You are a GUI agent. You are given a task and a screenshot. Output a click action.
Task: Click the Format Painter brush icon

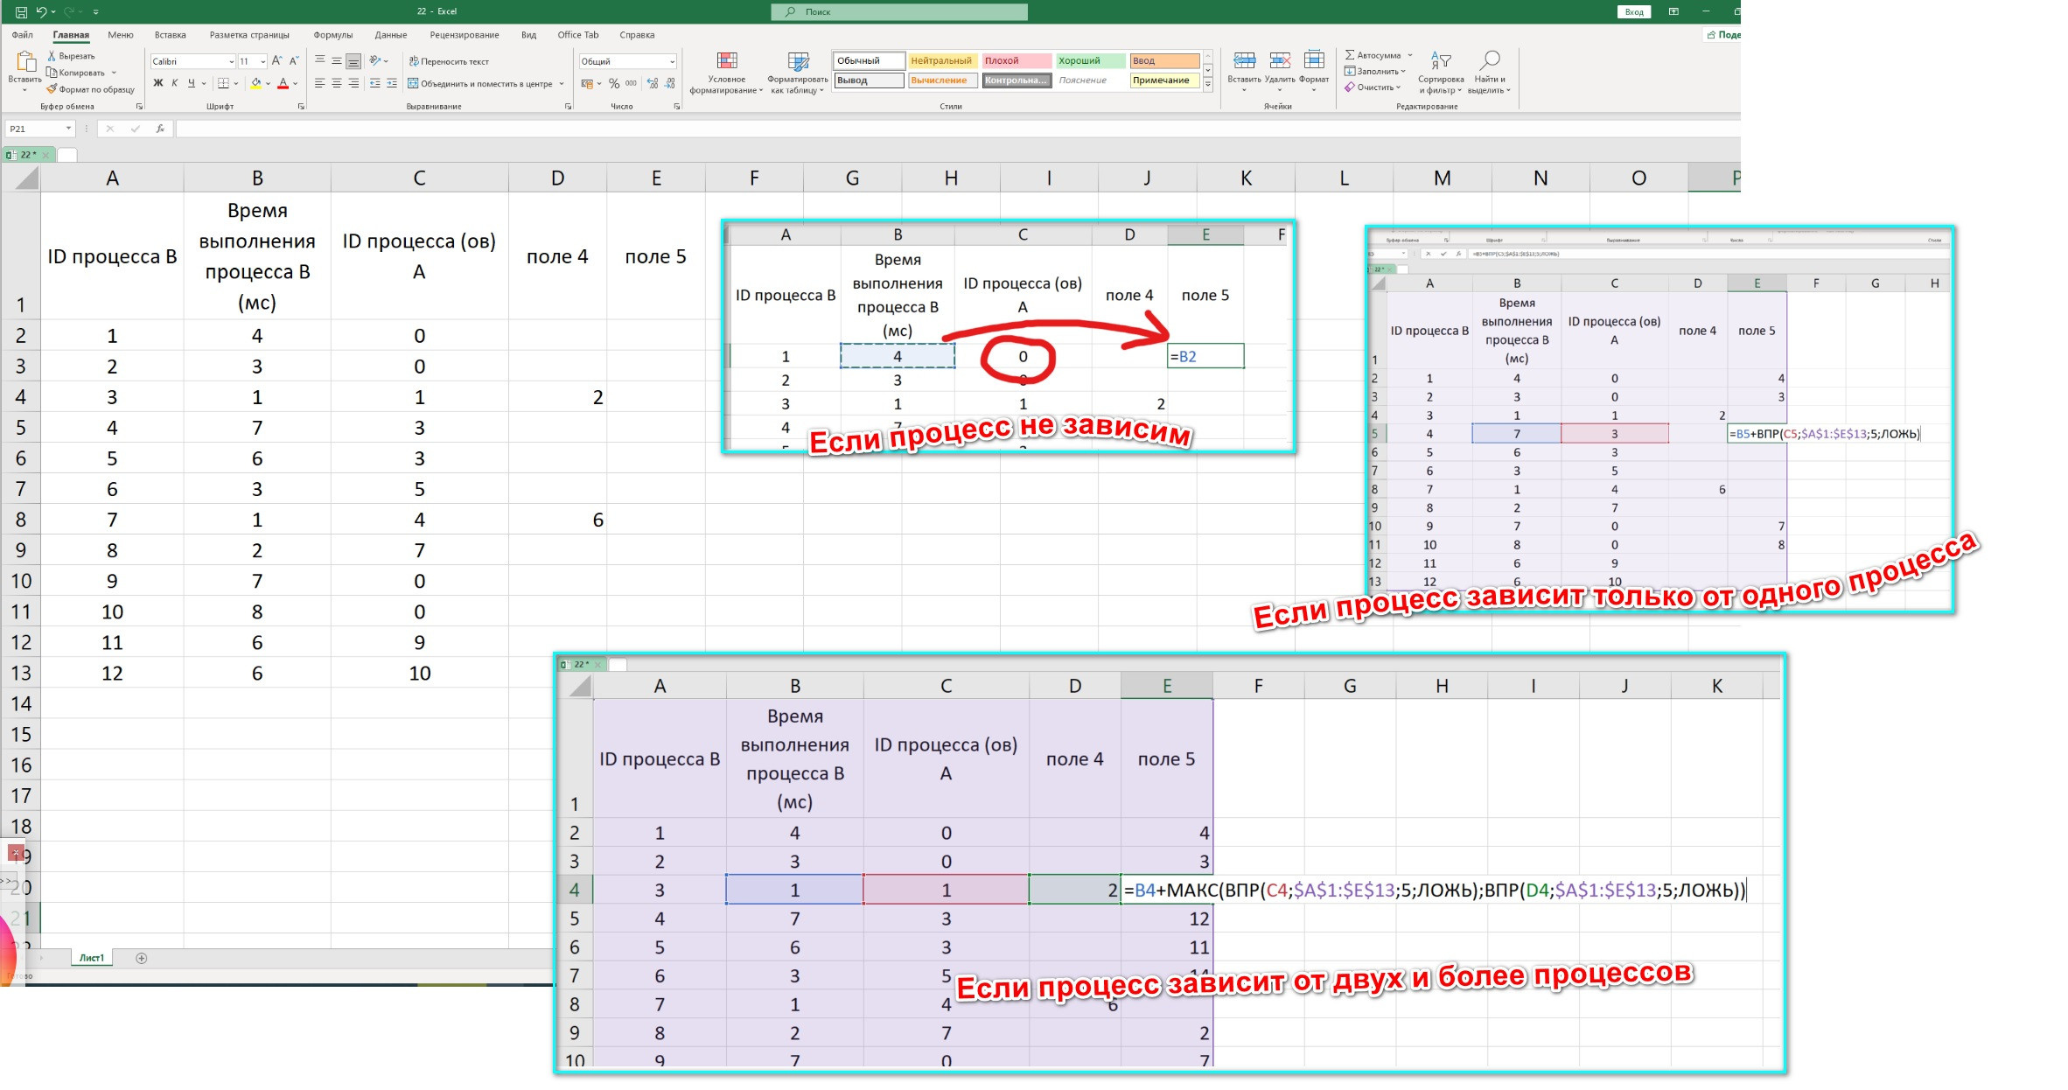point(52,88)
